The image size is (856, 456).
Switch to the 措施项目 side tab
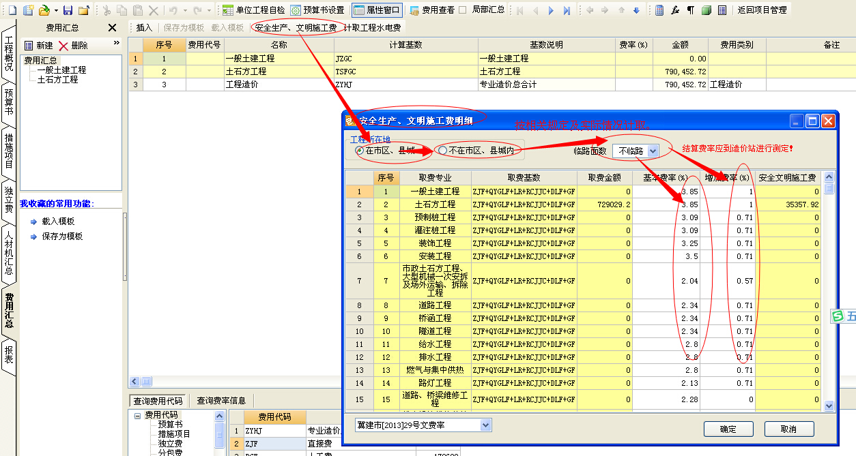click(x=9, y=151)
